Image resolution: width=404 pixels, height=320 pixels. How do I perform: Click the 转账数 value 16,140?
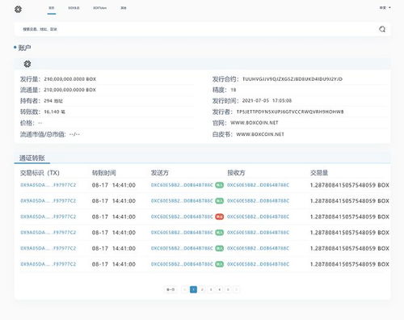point(54,112)
